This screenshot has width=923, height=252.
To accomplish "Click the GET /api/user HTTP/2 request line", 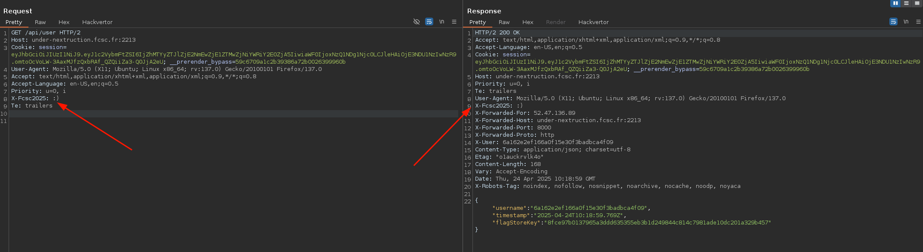I will pos(46,33).
